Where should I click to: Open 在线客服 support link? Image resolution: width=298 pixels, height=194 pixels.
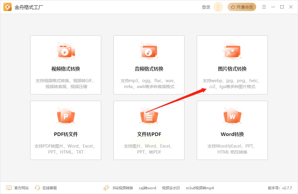click(x=50, y=188)
